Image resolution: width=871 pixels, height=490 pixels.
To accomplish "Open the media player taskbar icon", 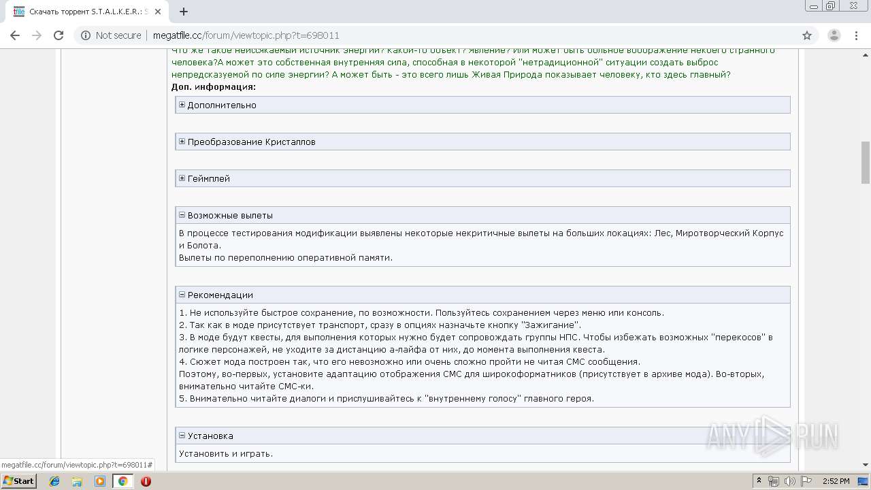I will coord(100,481).
